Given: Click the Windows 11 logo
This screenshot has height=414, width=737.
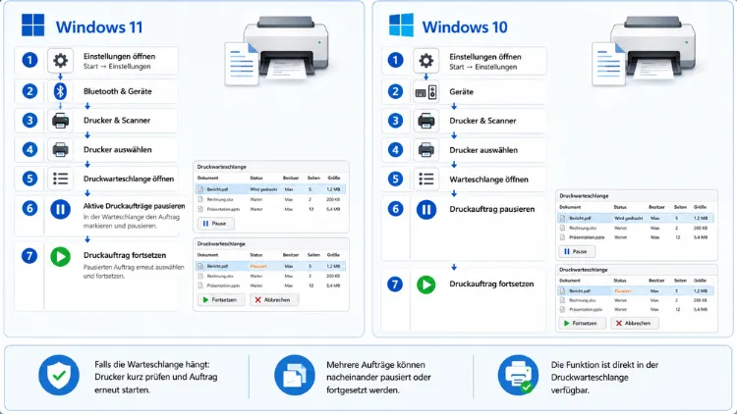Looking at the screenshot, I should pos(32,26).
